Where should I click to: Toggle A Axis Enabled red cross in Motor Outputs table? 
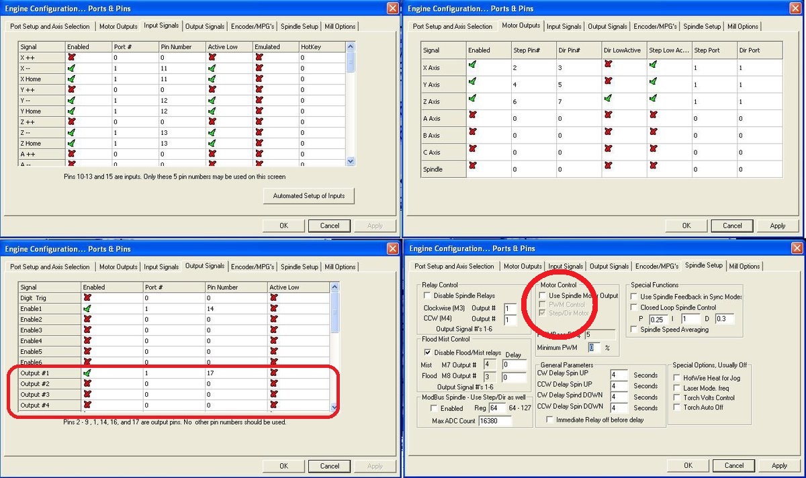coord(473,115)
